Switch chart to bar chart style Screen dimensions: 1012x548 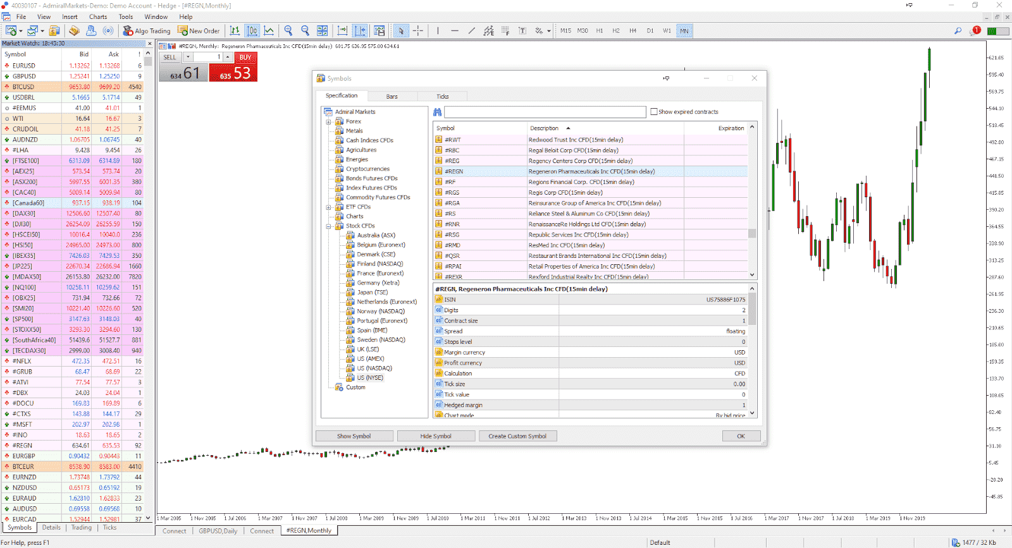235,30
